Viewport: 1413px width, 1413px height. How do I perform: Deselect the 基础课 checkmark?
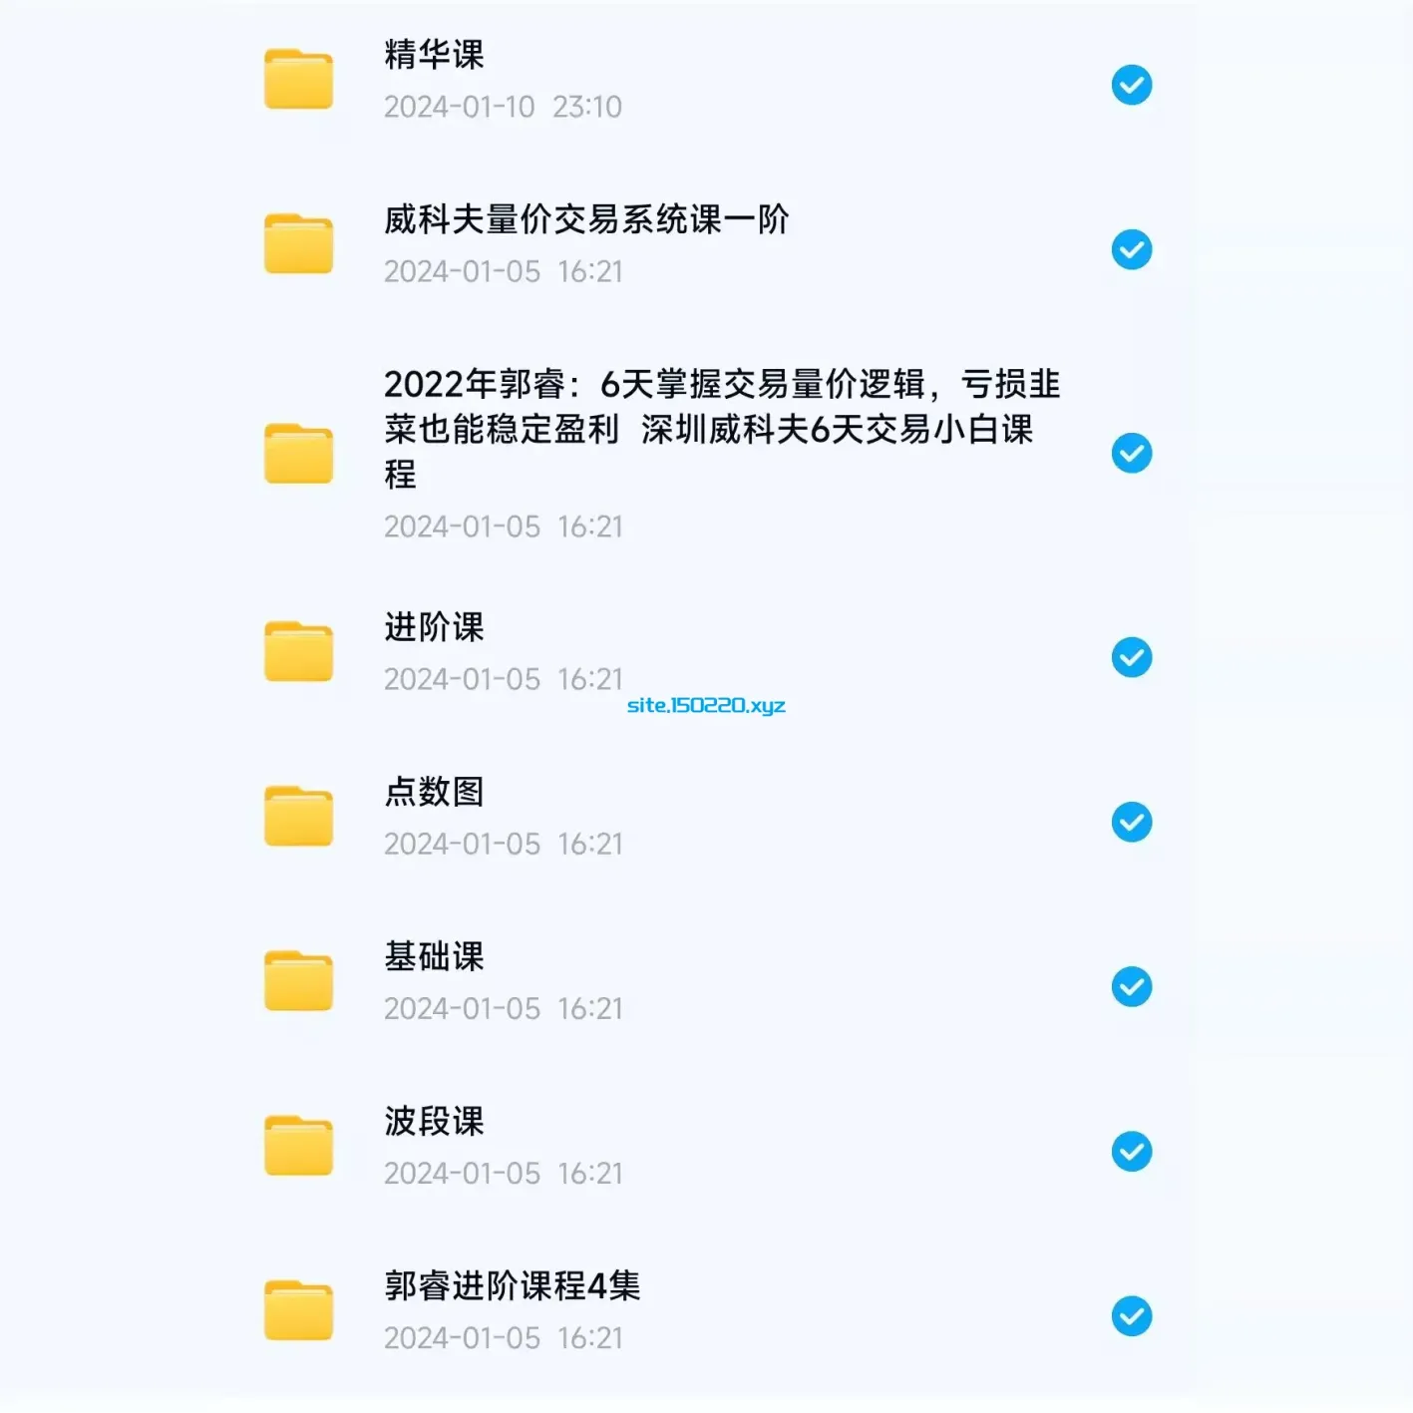(x=1132, y=987)
